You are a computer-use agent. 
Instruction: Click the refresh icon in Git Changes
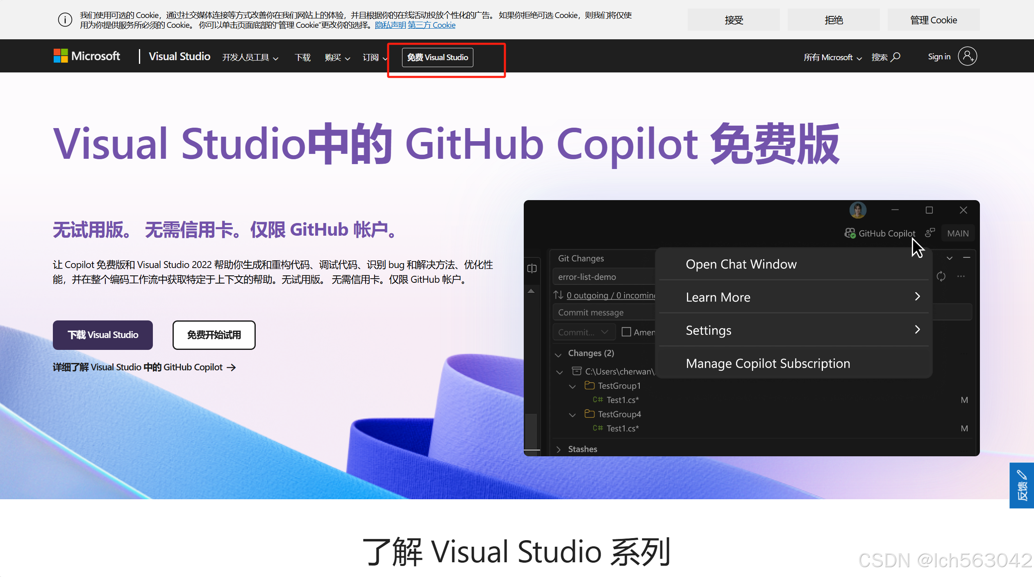(941, 277)
